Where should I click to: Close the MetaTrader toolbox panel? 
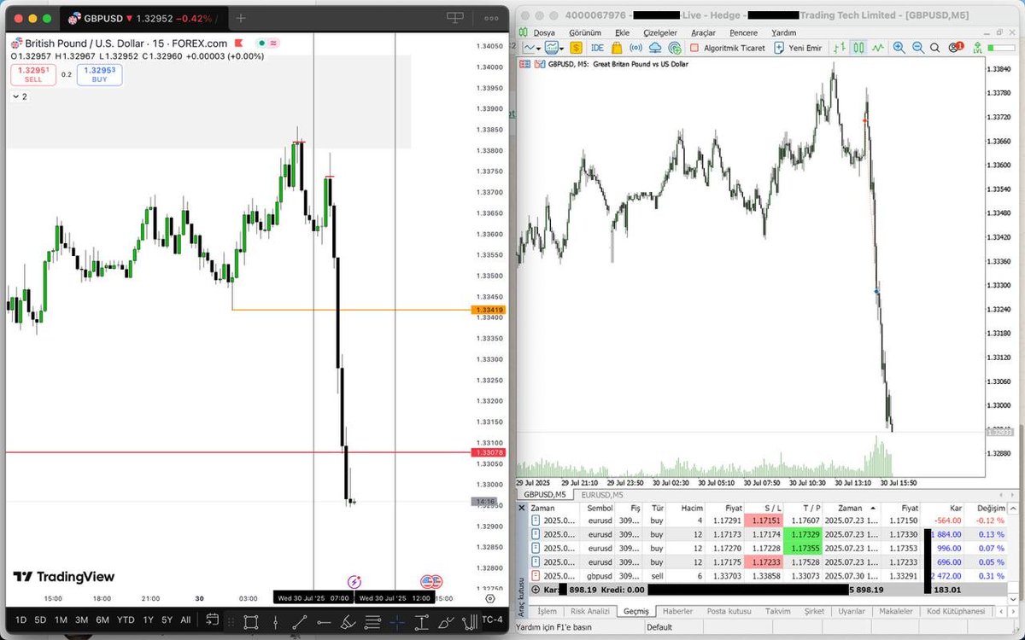(522, 508)
